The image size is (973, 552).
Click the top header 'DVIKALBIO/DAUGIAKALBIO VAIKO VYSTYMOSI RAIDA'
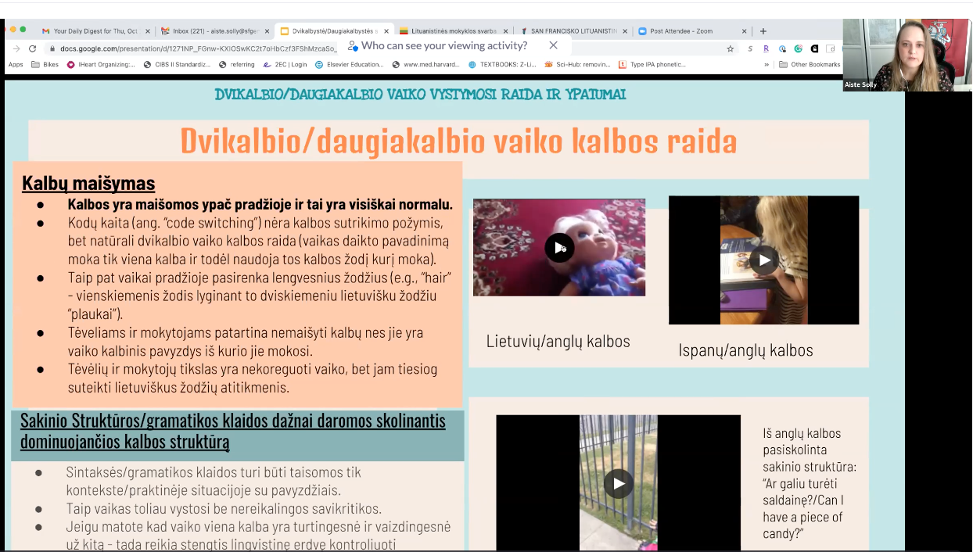(x=420, y=95)
